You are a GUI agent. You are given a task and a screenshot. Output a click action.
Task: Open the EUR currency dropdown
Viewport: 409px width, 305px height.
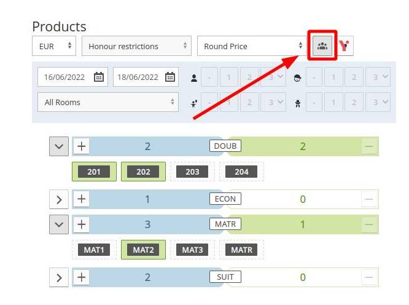[54, 46]
